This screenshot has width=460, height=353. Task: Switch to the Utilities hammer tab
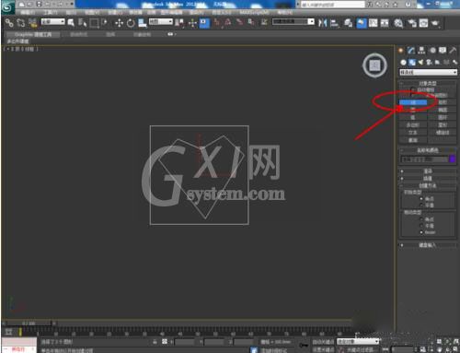coord(453,51)
